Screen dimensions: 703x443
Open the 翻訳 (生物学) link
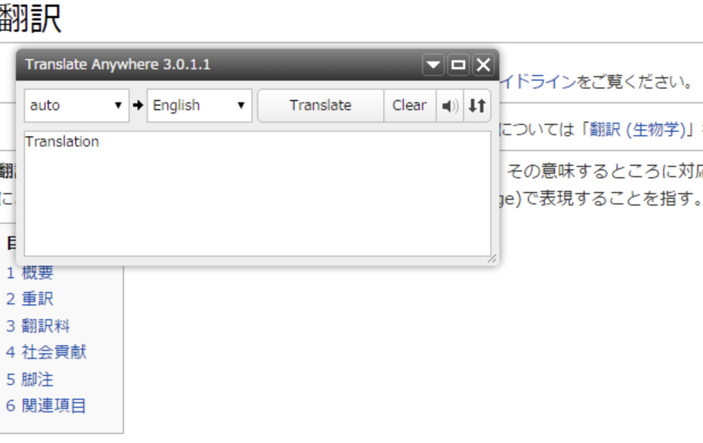637,130
